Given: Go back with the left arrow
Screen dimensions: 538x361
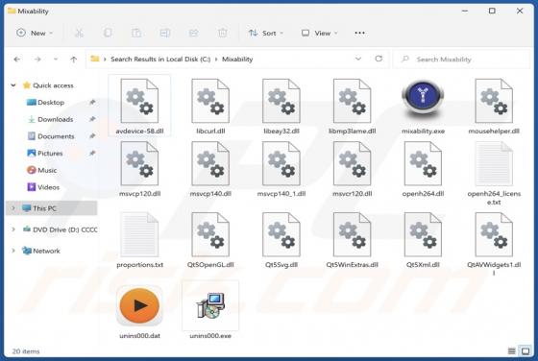Looking at the screenshot, I should [x=17, y=60].
